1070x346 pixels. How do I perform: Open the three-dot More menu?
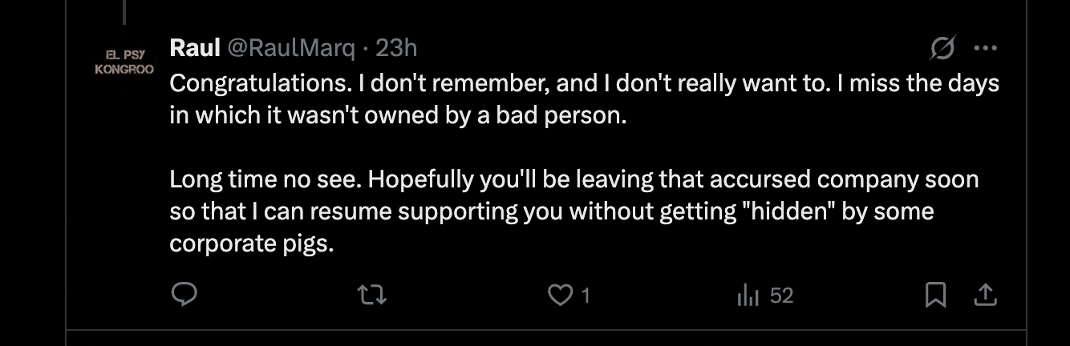click(984, 49)
